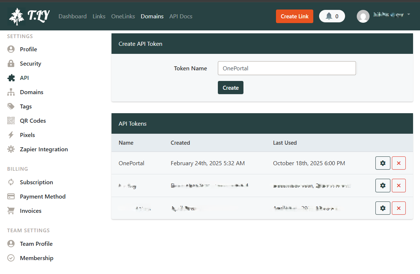Open the Payment Method card icon
The height and width of the screenshot is (274, 420).
tap(11, 196)
